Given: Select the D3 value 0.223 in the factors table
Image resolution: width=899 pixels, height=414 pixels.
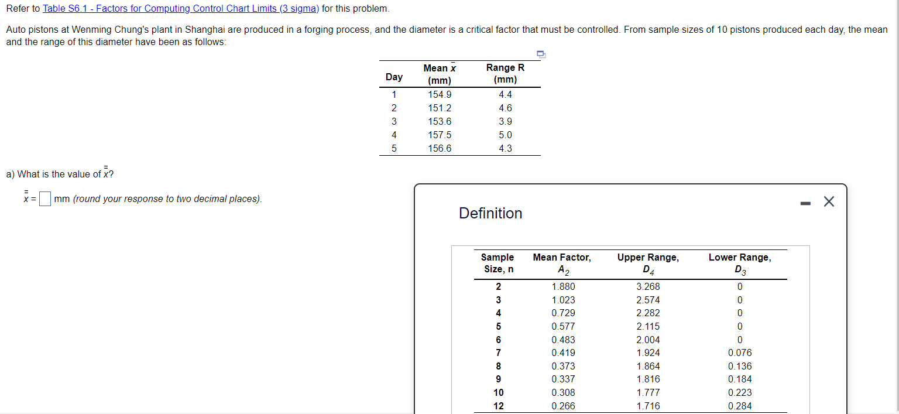Looking at the screenshot, I should coord(739,392).
